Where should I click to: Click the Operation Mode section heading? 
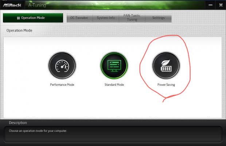tap(19, 31)
